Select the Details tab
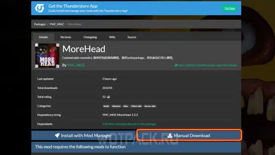This screenshot has width=275, height=155. coord(43,37)
